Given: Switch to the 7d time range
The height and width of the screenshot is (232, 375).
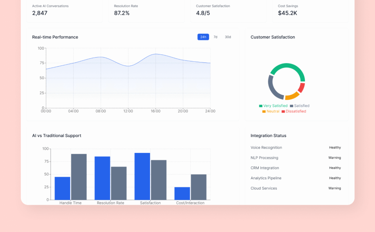Looking at the screenshot, I should tap(215, 37).
